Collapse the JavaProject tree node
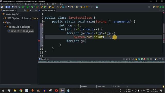Image resolution: width=165 pixels, height=93 pixels. pos(2,14)
